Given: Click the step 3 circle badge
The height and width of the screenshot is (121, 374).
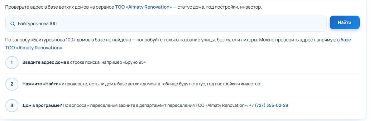Looking at the screenshot, I should [12, 106].
